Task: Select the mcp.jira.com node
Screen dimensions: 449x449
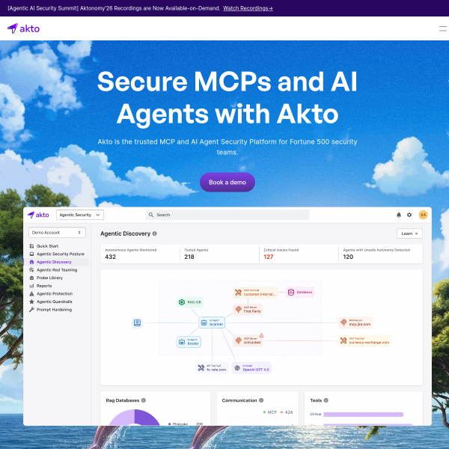Action: coord(355,323)
